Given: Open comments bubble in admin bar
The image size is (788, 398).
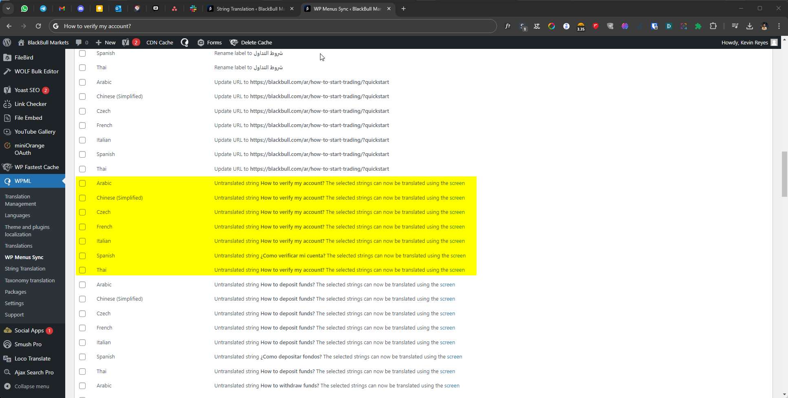Looking at the screenshot, I should [x=82, y=42].
